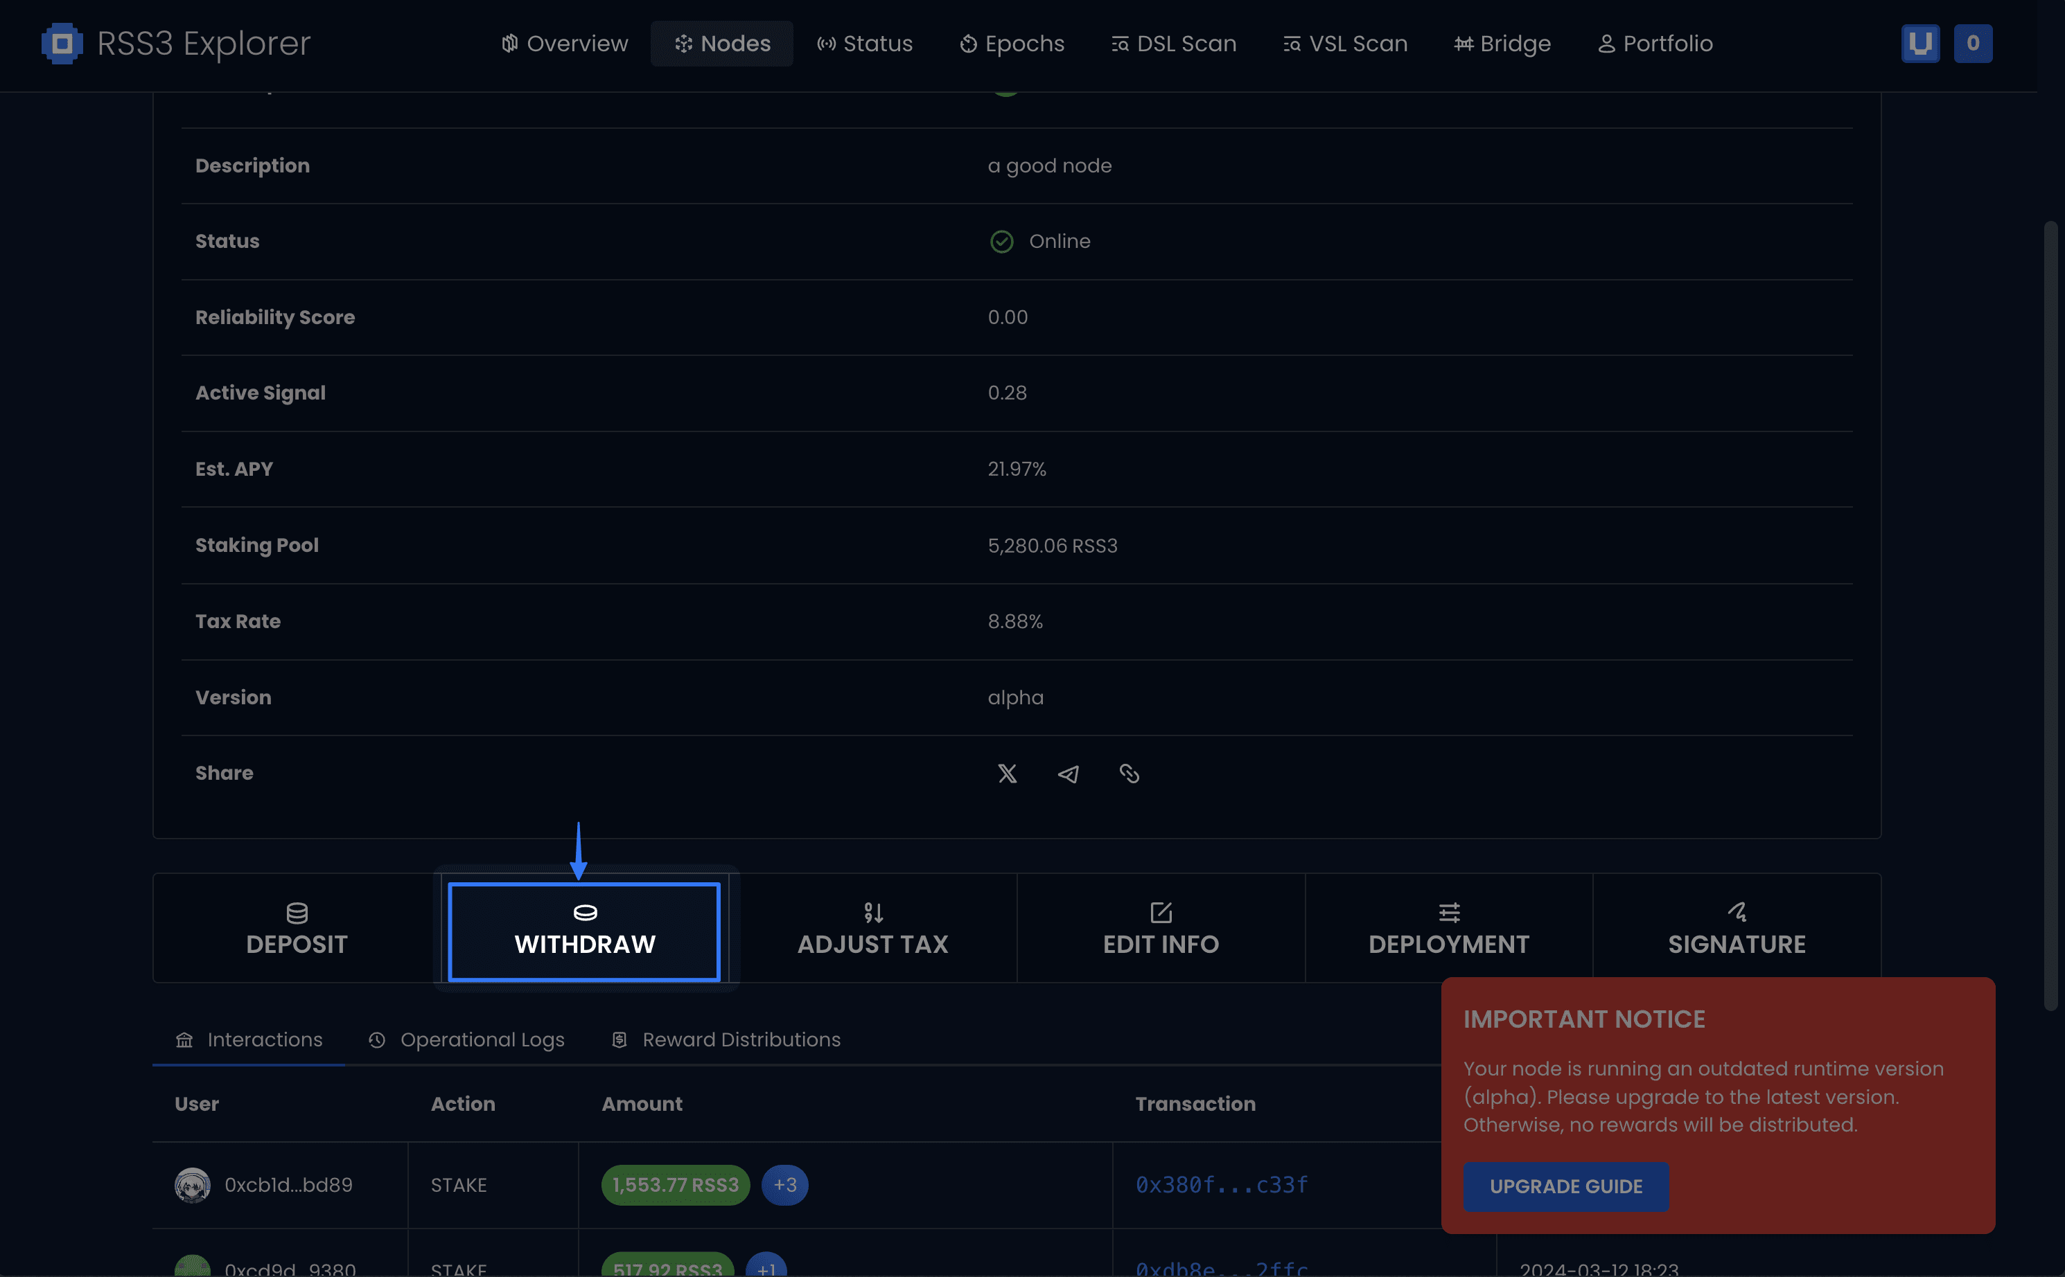
Task: Copy the node share link icon
Action: 1129,773
